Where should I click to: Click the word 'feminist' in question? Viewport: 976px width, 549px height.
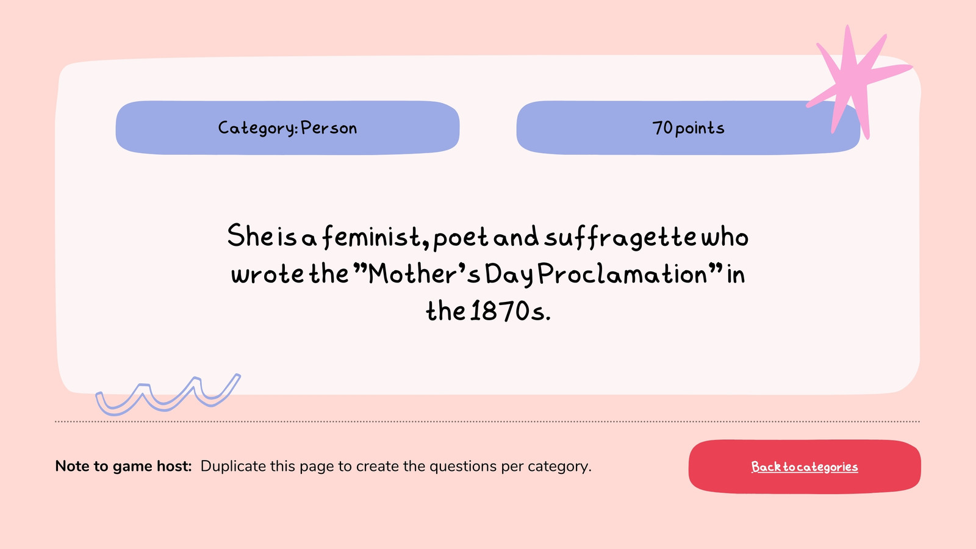coord(371,237)
